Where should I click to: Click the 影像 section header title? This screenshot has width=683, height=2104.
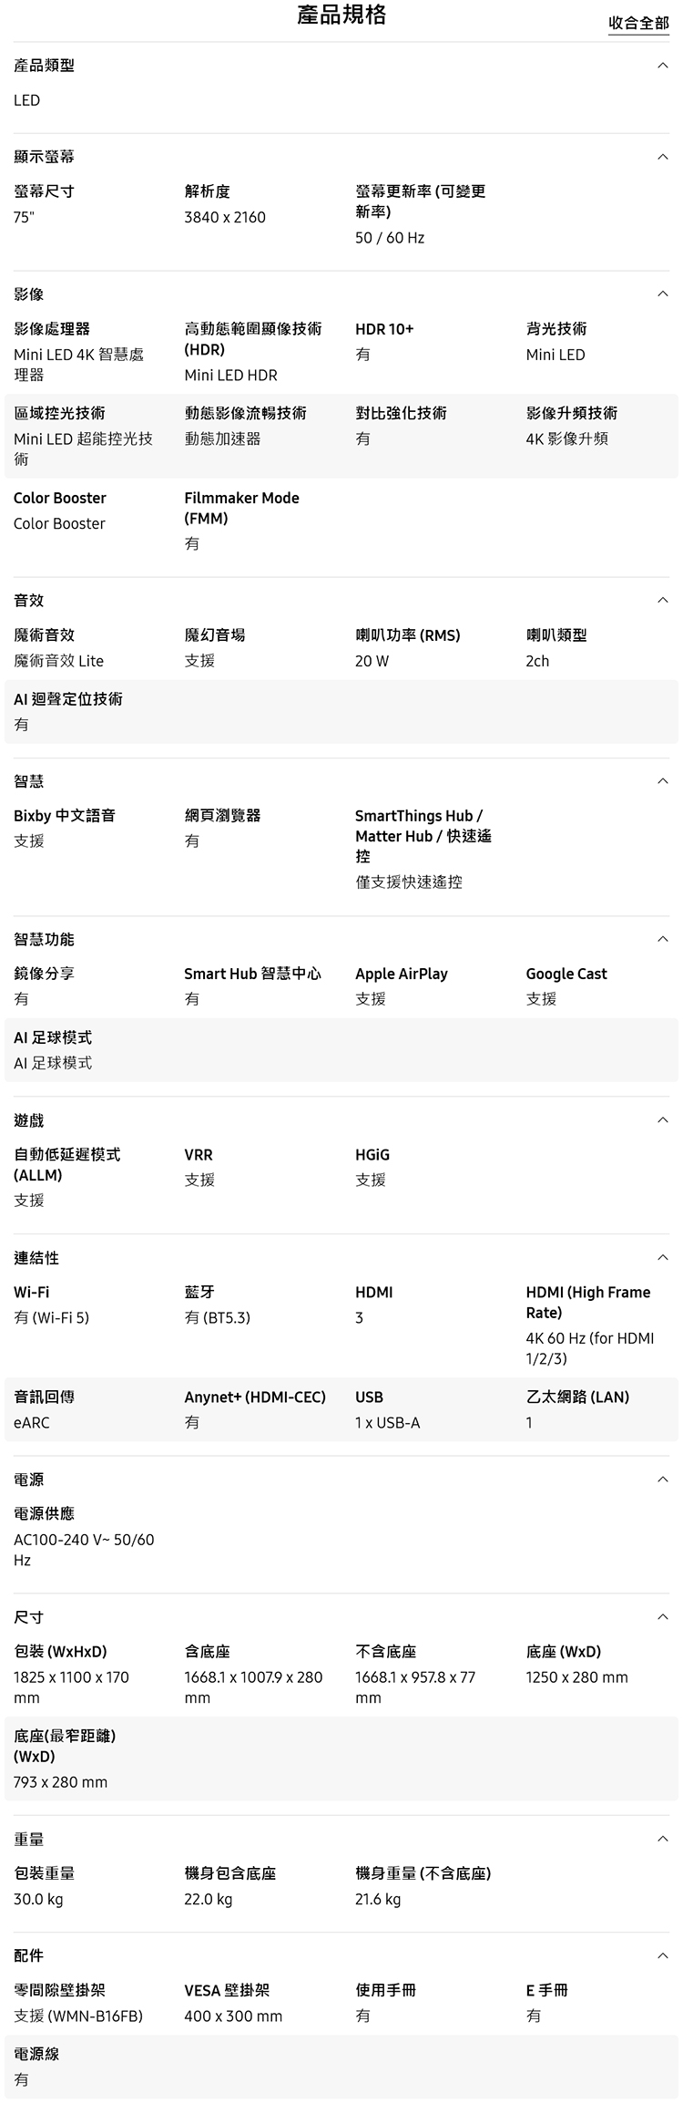(29, 294)
